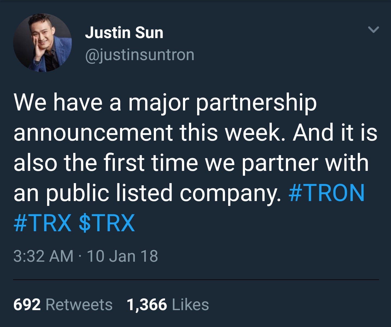Image resolution: width=391 pixels, height=327 pixels.
Task: Follow the #TRON hashtag
Action: click(326, 193)
